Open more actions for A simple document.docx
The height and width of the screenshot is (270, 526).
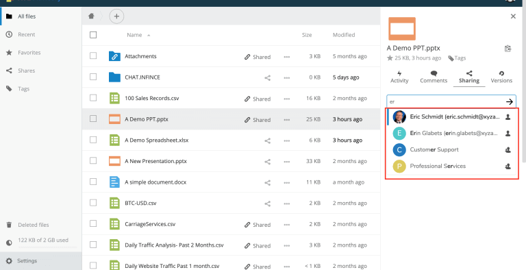287,183
